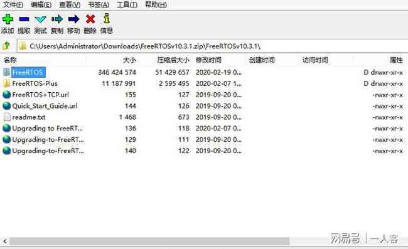Click the modified date '2020-02-07 0...'
This screenshot has height=249, width=408.
click(218, 129)
